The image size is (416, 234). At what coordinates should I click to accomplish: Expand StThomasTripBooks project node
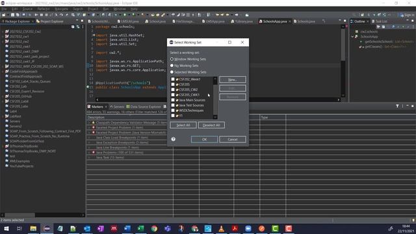(x=3, y=146)
